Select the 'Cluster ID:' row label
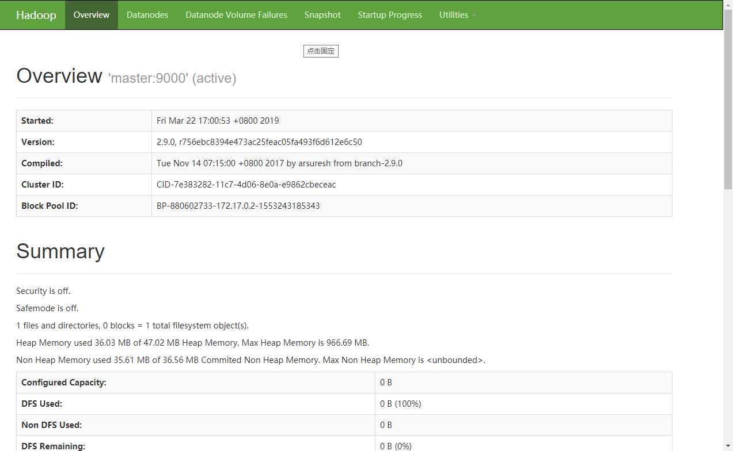 [x=43, y=185]
